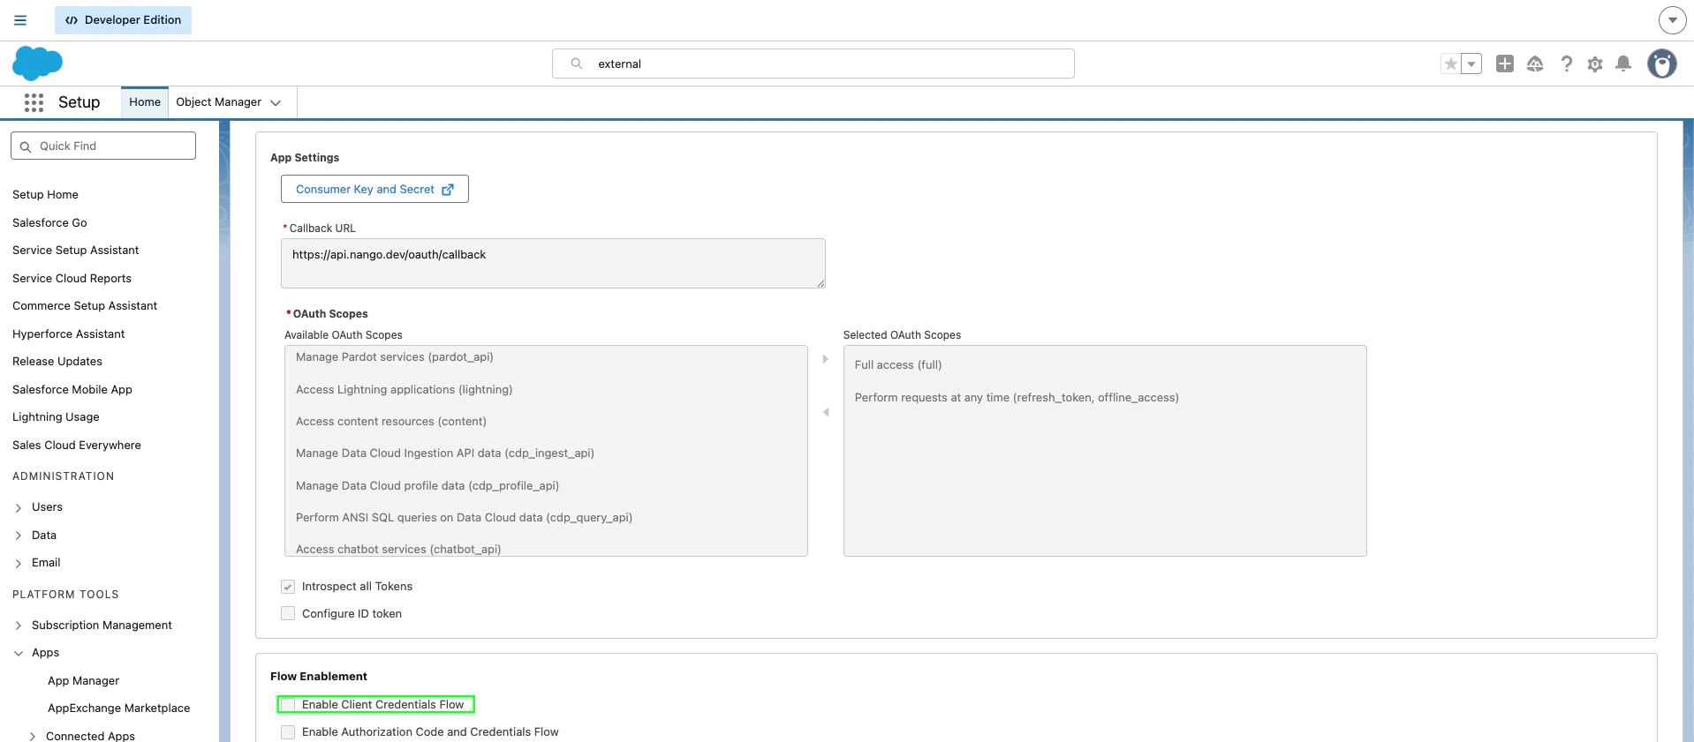
Task: Click the favorites star icon
Action: 1450,64
